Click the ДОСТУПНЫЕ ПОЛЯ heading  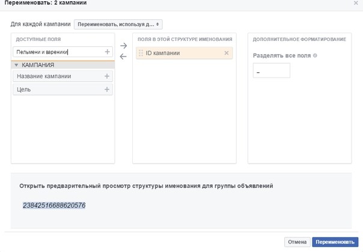(38, 39)
